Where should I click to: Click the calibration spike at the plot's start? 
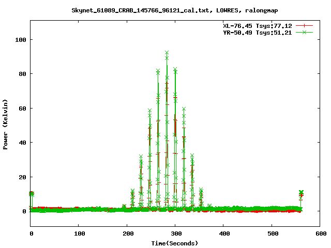(x=32, y=194)
